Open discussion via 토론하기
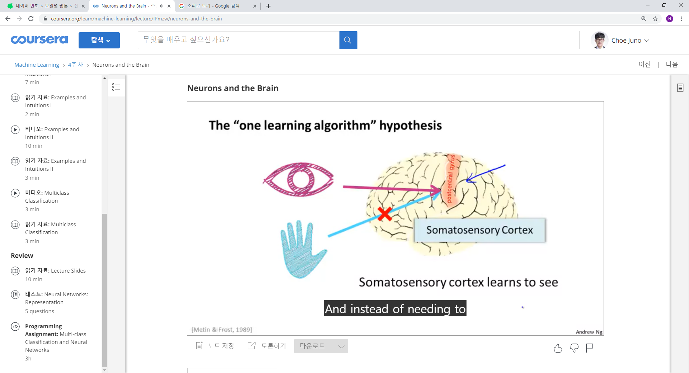689x373 pixels. [x=267, y=346]
